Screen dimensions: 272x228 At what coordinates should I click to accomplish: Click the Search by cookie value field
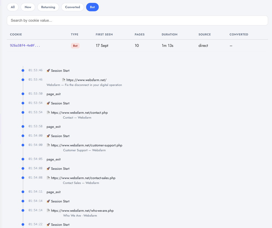137,20
